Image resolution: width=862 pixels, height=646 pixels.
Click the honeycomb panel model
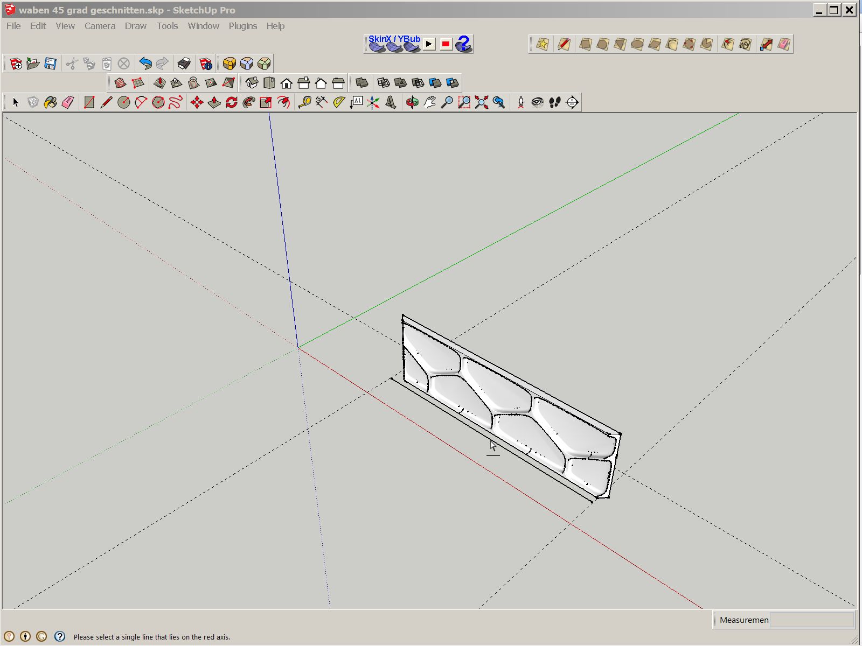click(511, 408)
